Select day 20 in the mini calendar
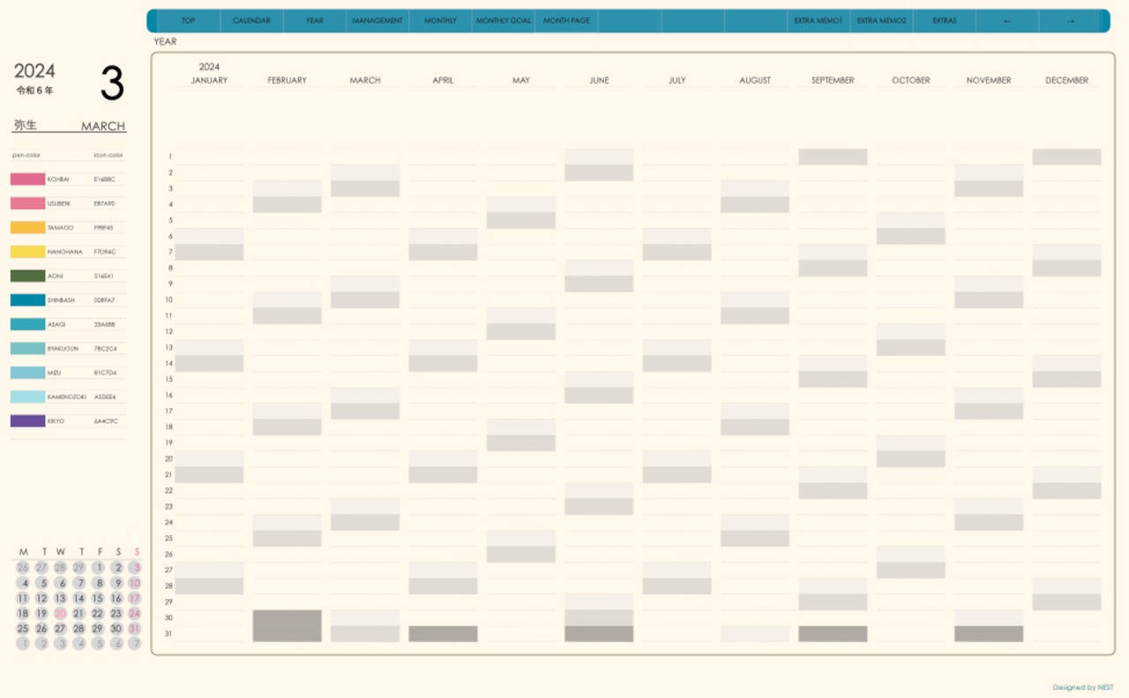Image resolution: width=1129 pixels, height=698 pixels. [x=60, y=613]
